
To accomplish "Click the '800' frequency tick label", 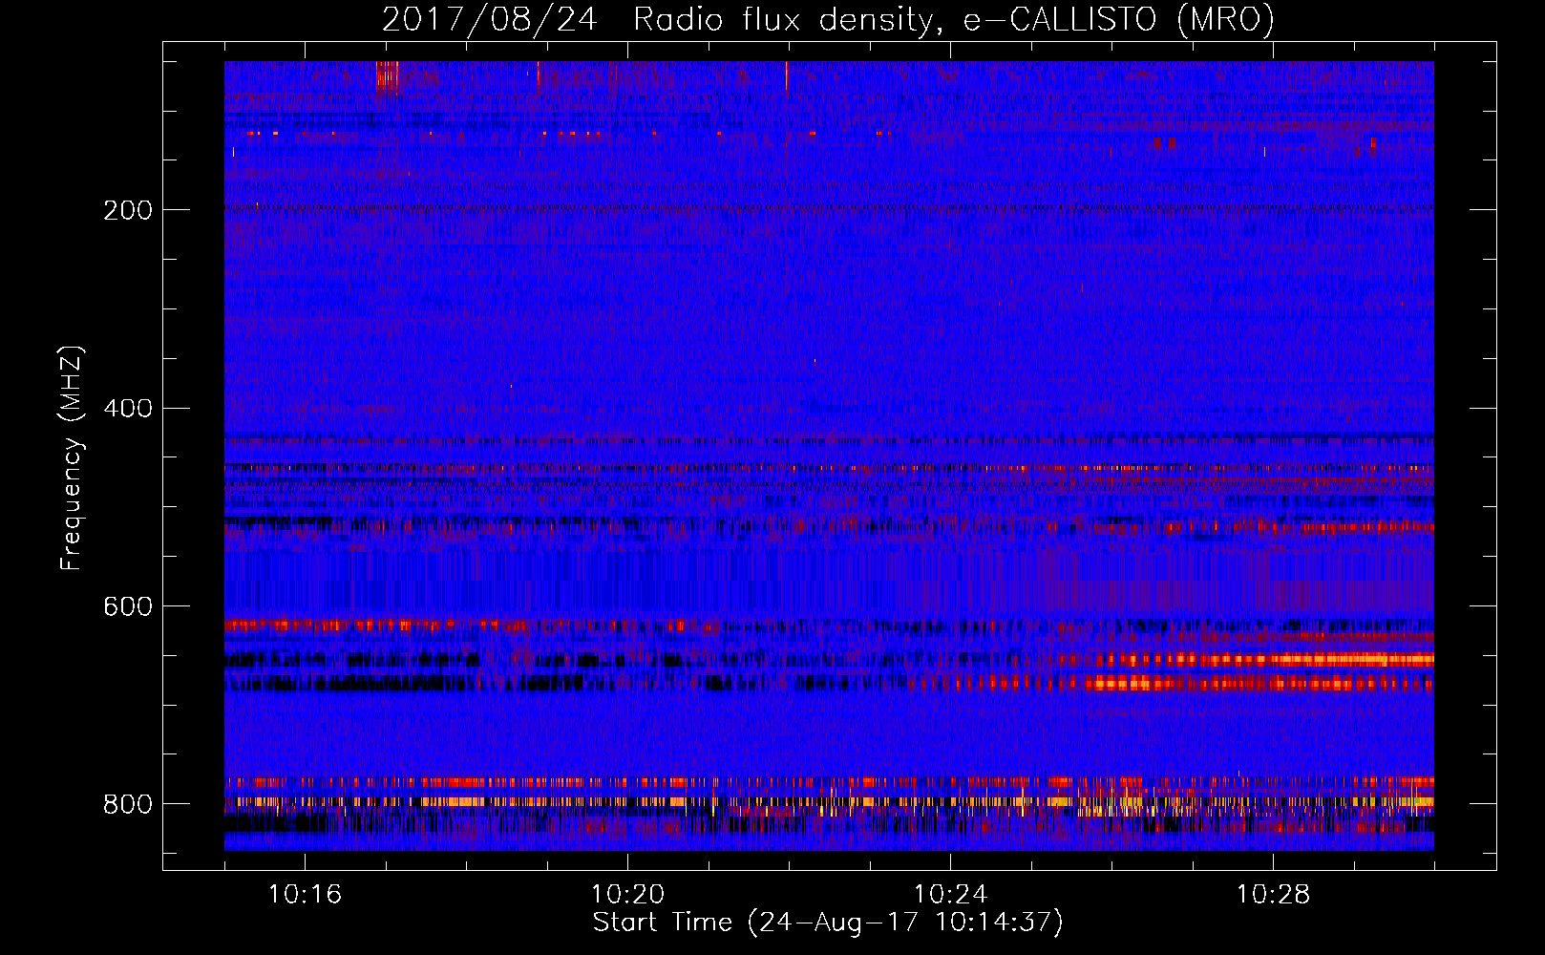I will [128, 805].
